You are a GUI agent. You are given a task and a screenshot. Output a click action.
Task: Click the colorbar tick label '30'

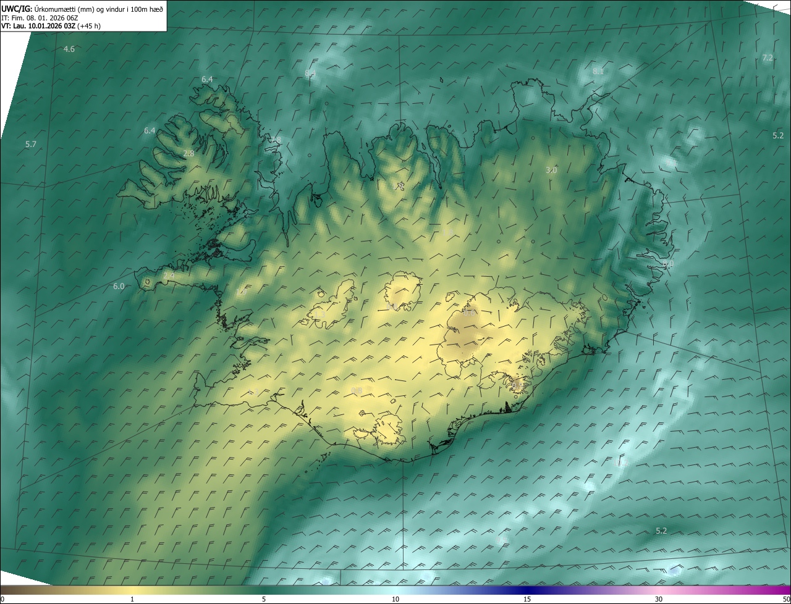coord(659,599)
